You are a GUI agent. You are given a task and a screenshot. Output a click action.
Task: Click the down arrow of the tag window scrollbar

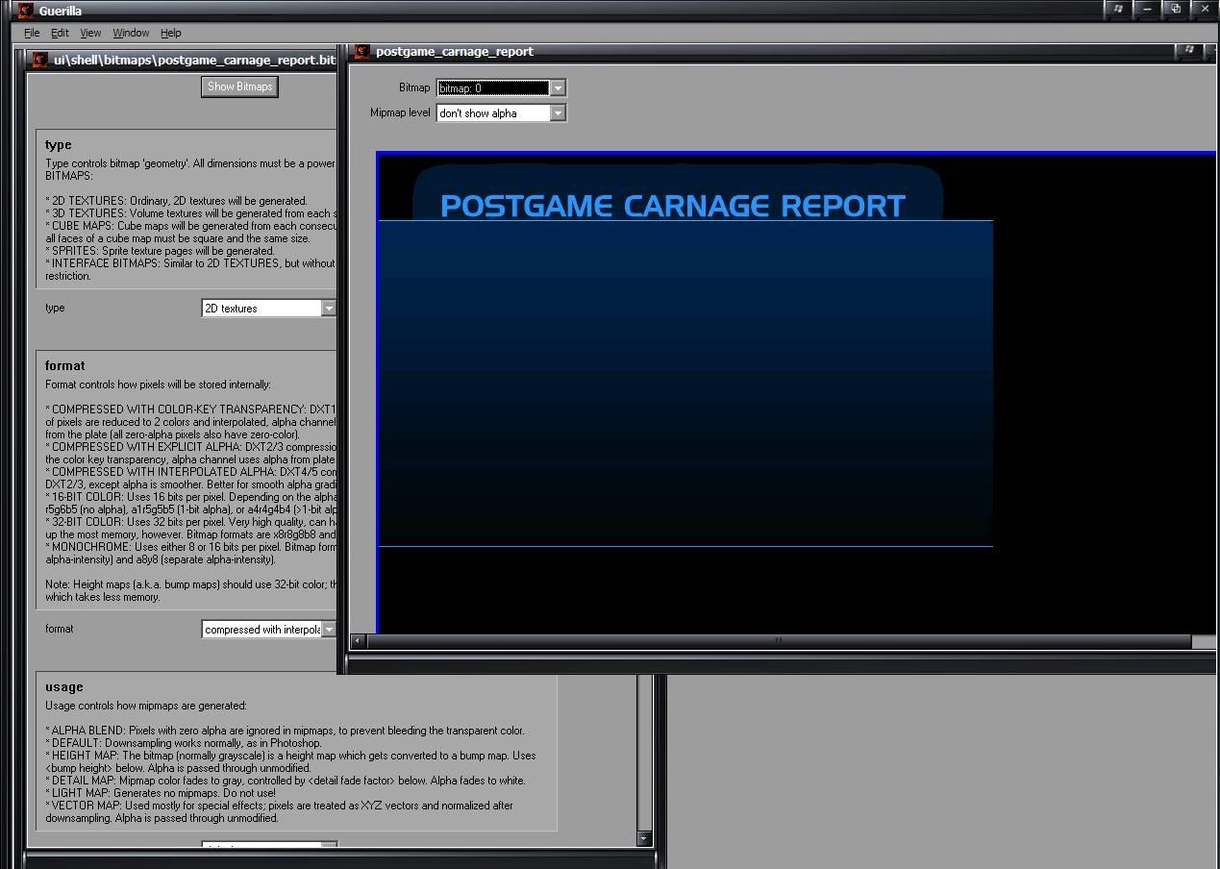click(644, 838)
